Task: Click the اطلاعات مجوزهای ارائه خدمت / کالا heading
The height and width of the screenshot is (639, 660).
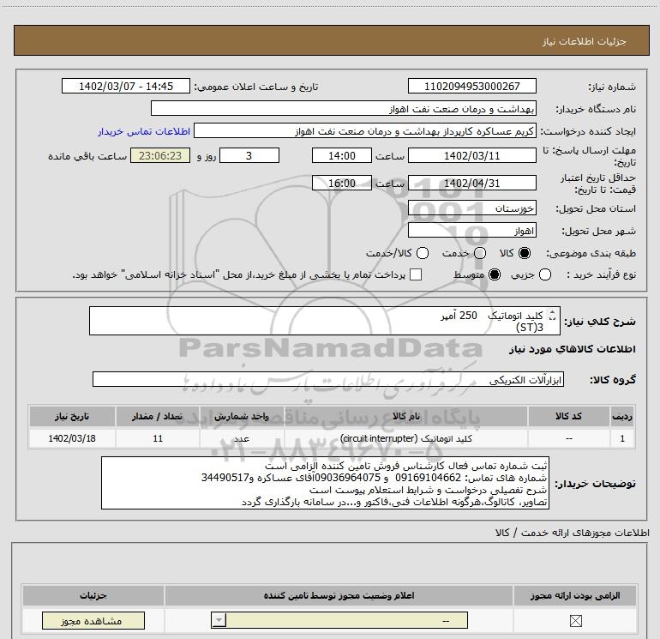Action: point(572,533)
